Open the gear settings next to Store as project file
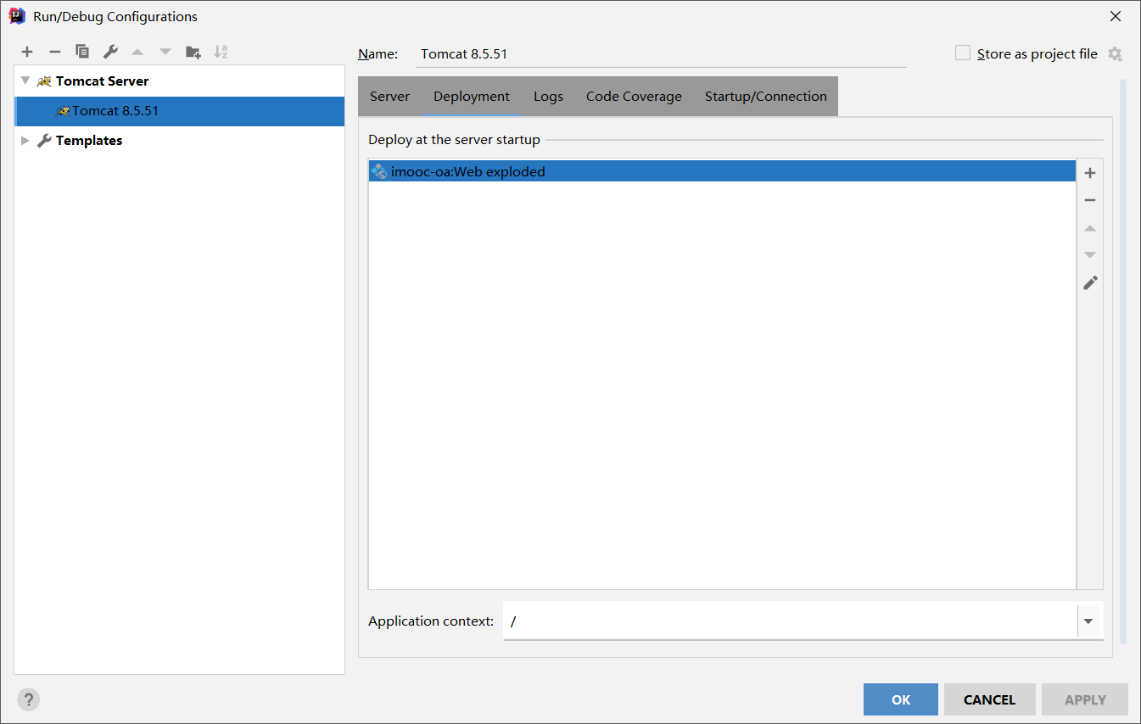 click(1115, 54)
